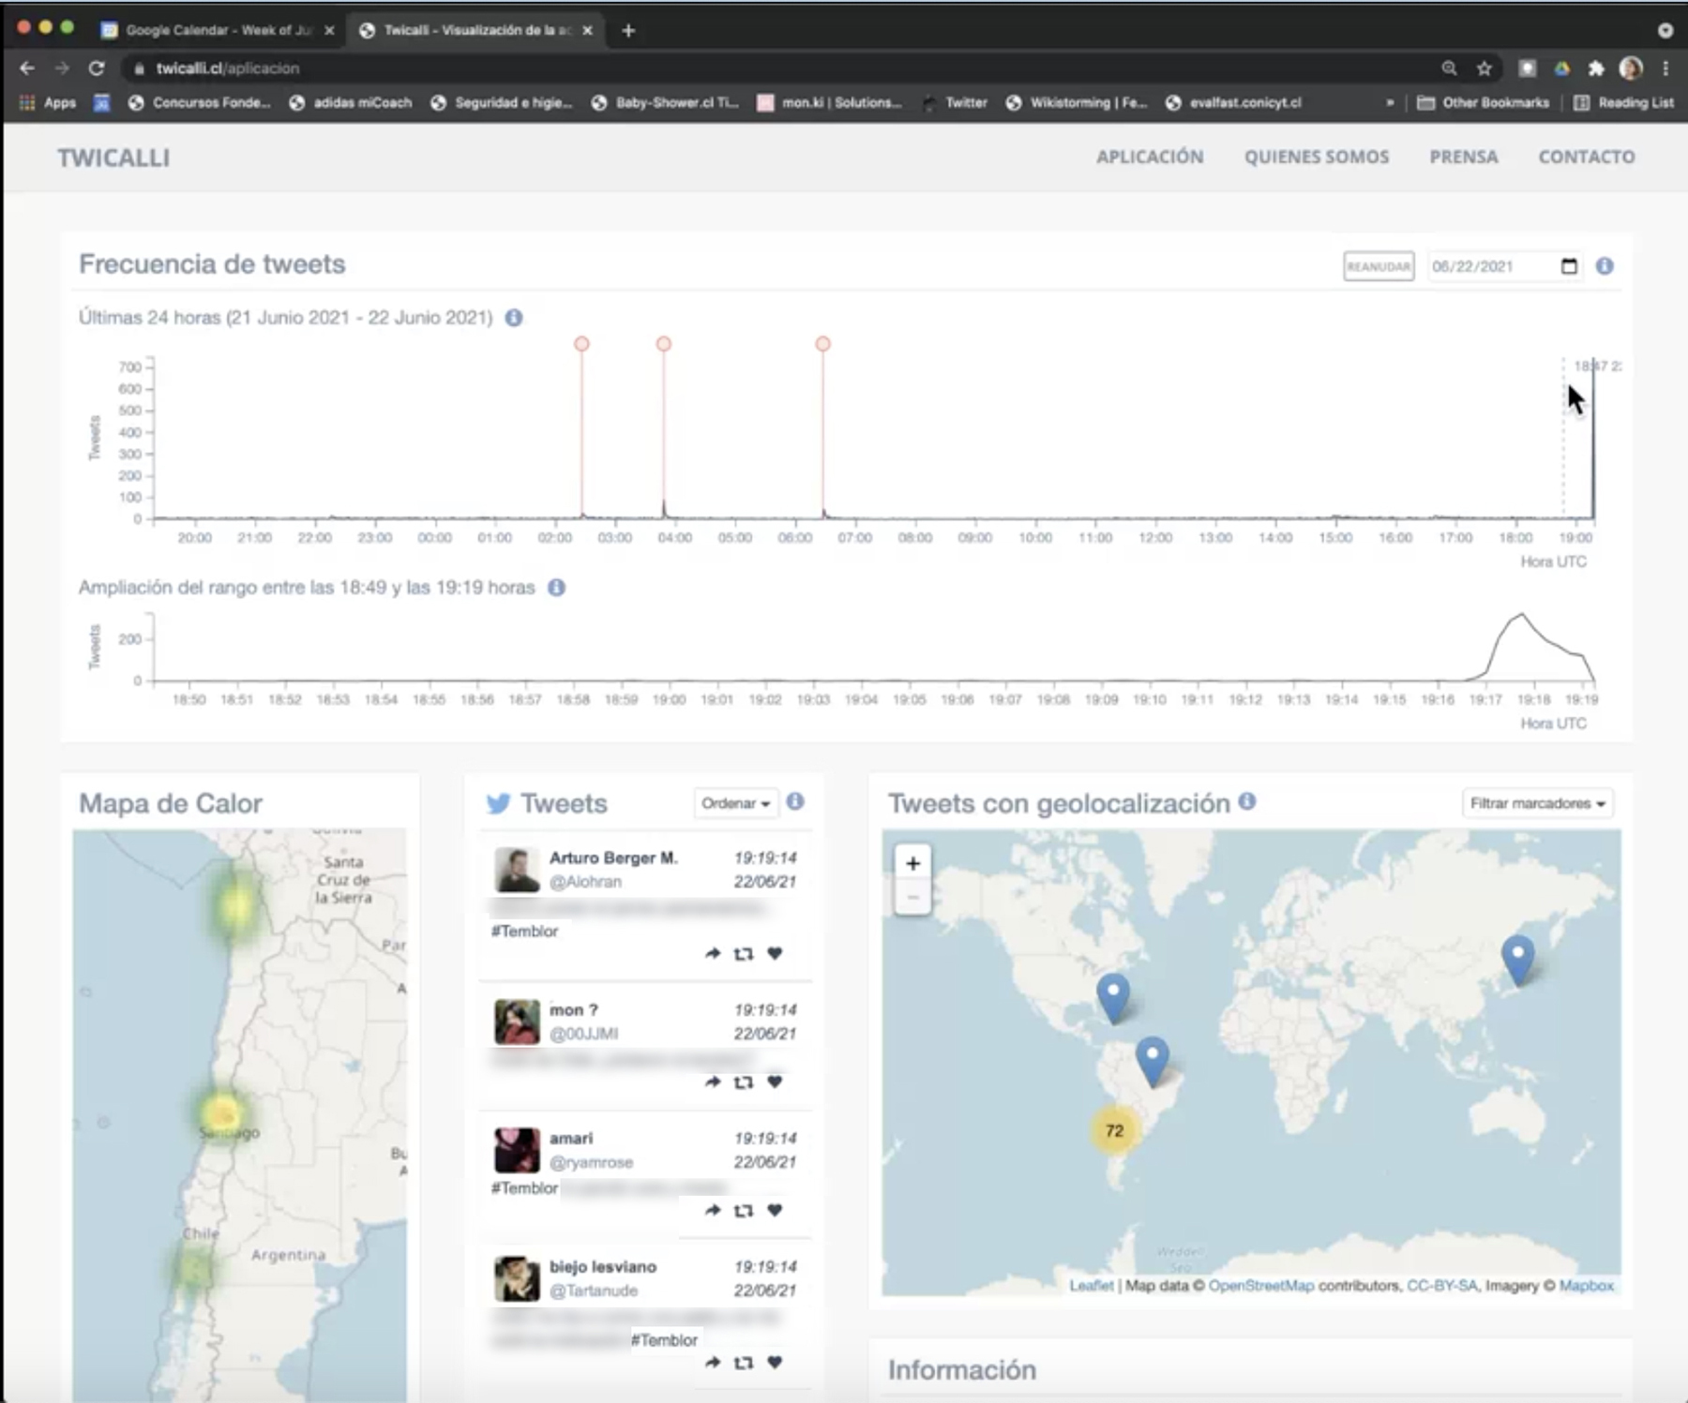Retweet Arturo Berger M.'s tweet
The height and width of the screenshot is (1403, 1688).
744,954
